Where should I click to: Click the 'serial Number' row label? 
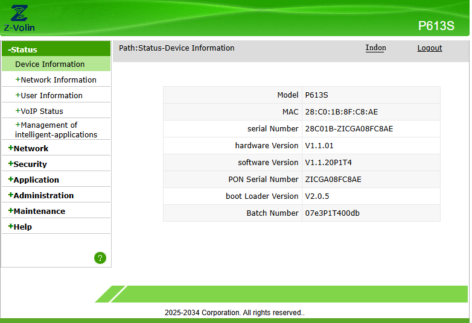(273, 129)
